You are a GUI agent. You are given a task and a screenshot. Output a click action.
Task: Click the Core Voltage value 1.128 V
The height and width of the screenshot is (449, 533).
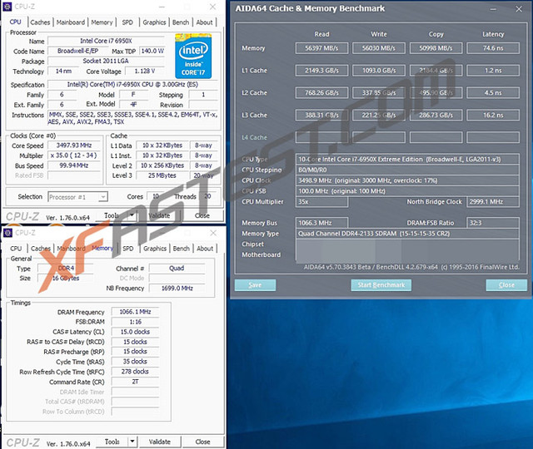coord(145,72)
